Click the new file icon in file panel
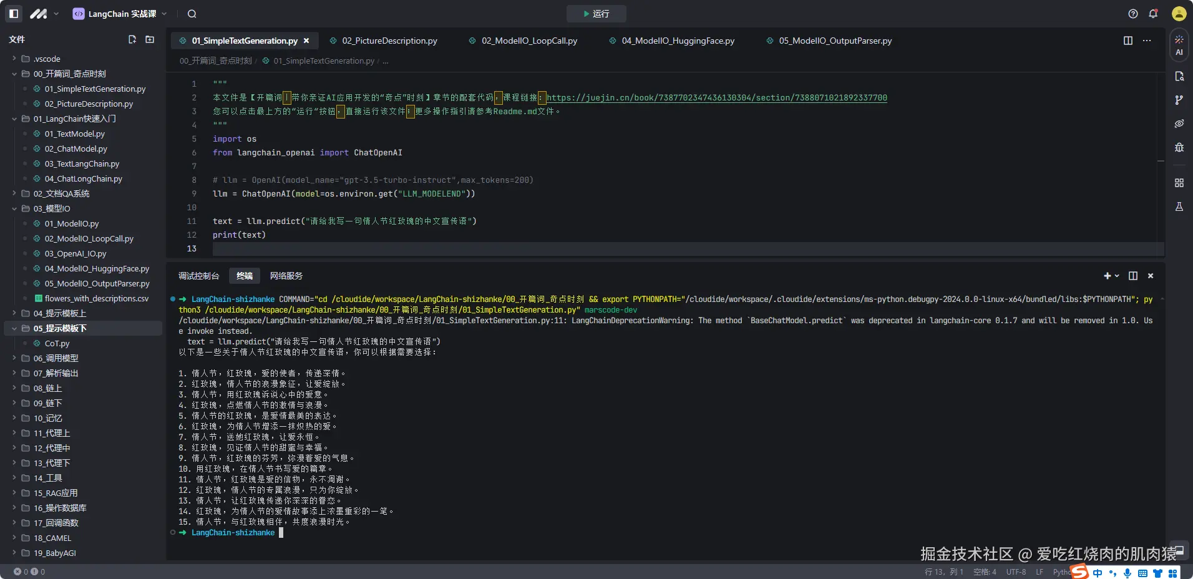The width and height of the screenshot is (1193, 579). [132, 39]
